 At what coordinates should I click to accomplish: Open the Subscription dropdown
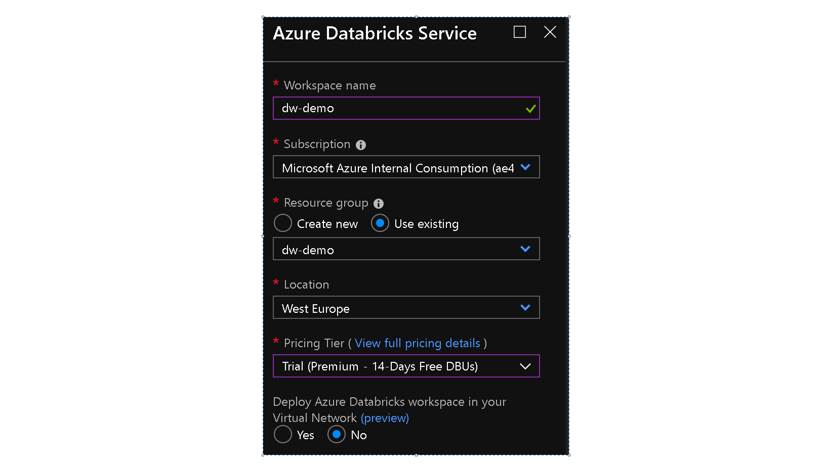[406, 167]
